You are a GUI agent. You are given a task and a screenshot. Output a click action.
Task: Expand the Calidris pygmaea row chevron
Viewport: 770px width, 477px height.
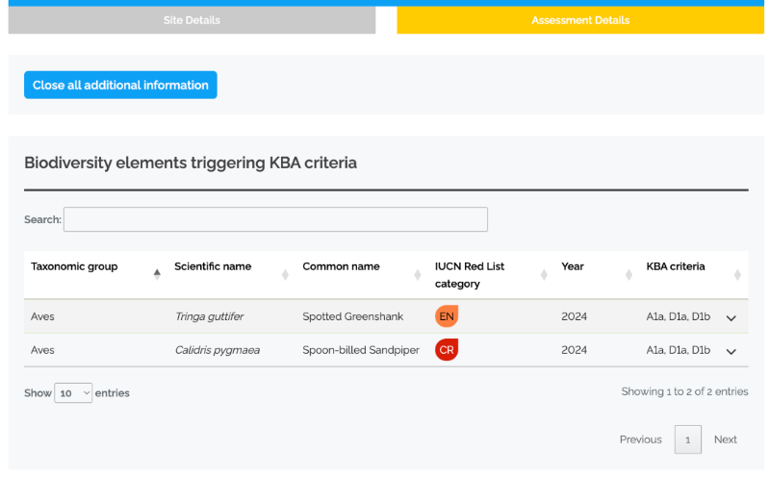(731, 351)
